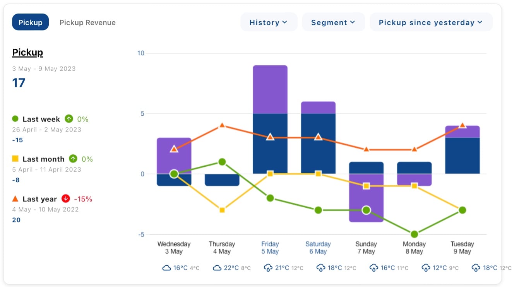Toggle the Last year comparison series

click(39, 199)
